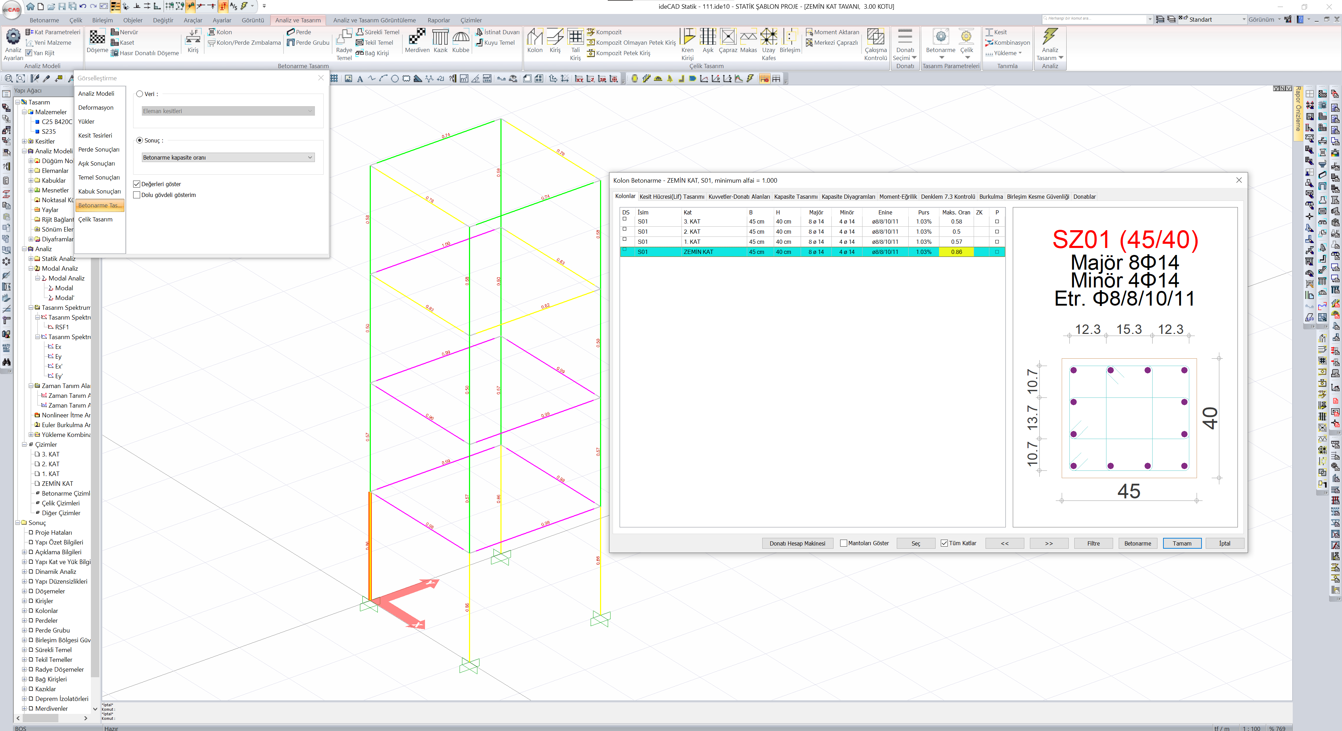Click the Filtre button

point(1093,543)
